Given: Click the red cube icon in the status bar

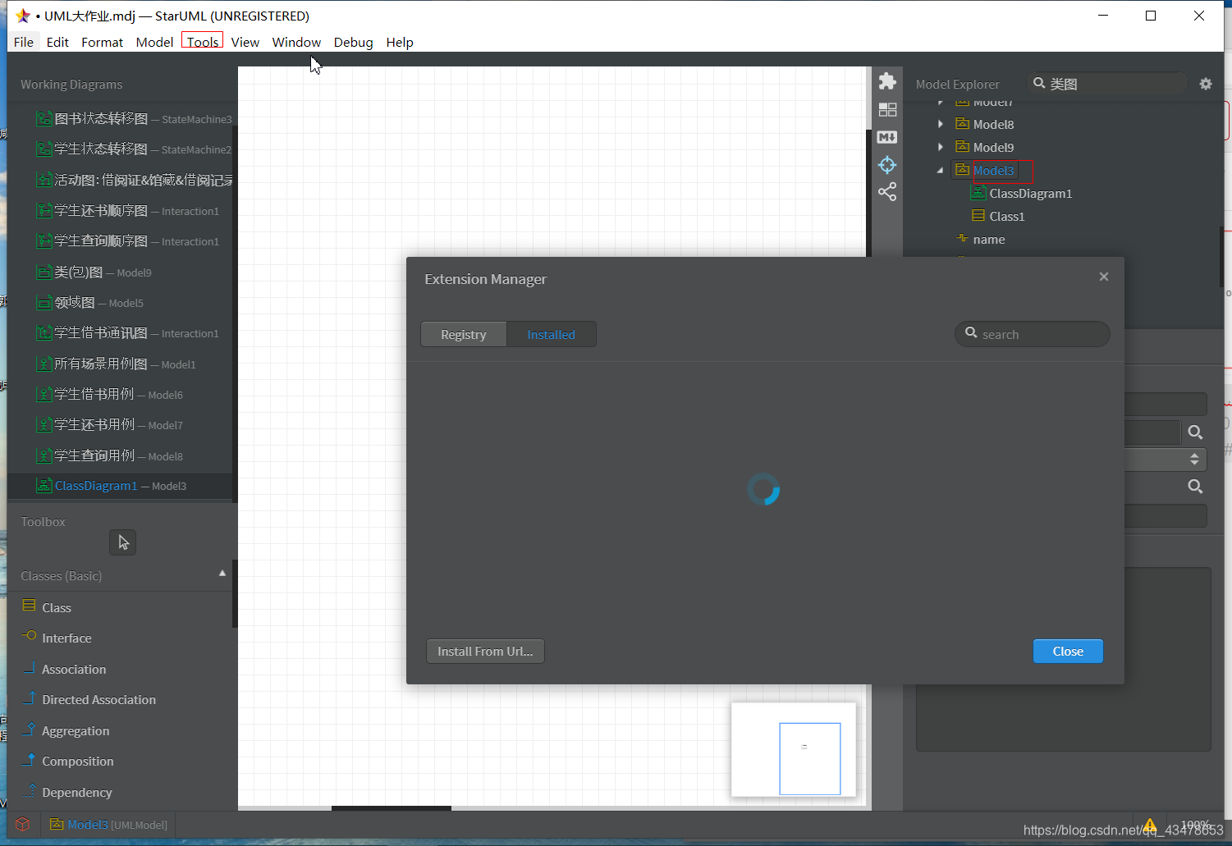Looking at the screenshot, I should pos(22,824).
